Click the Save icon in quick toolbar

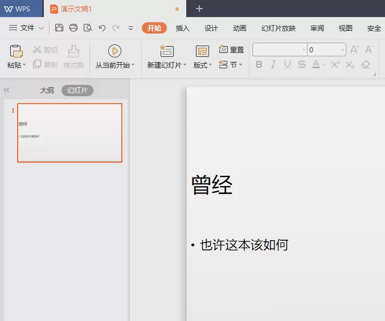(x=59, y=28)
